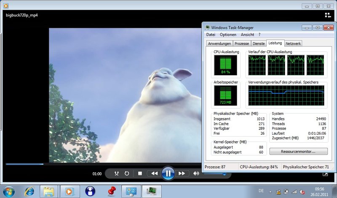Click the muted volume tray icon
The width and height of the screenshot is (337, 198).
[302, 192]
